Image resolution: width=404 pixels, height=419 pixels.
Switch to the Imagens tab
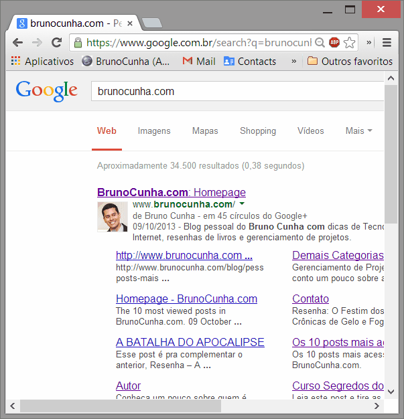pyautogui.click(x=154, y=131)
